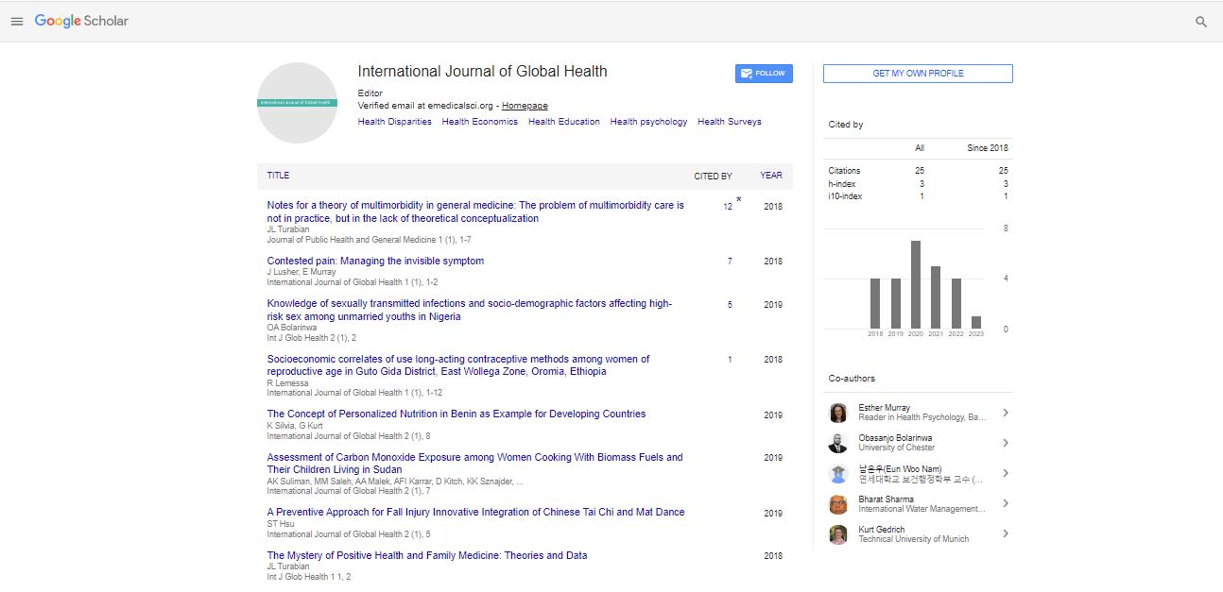The image size is (1223, 592).
Task: Open the Homepage link
Action: (x=525, y=106)
